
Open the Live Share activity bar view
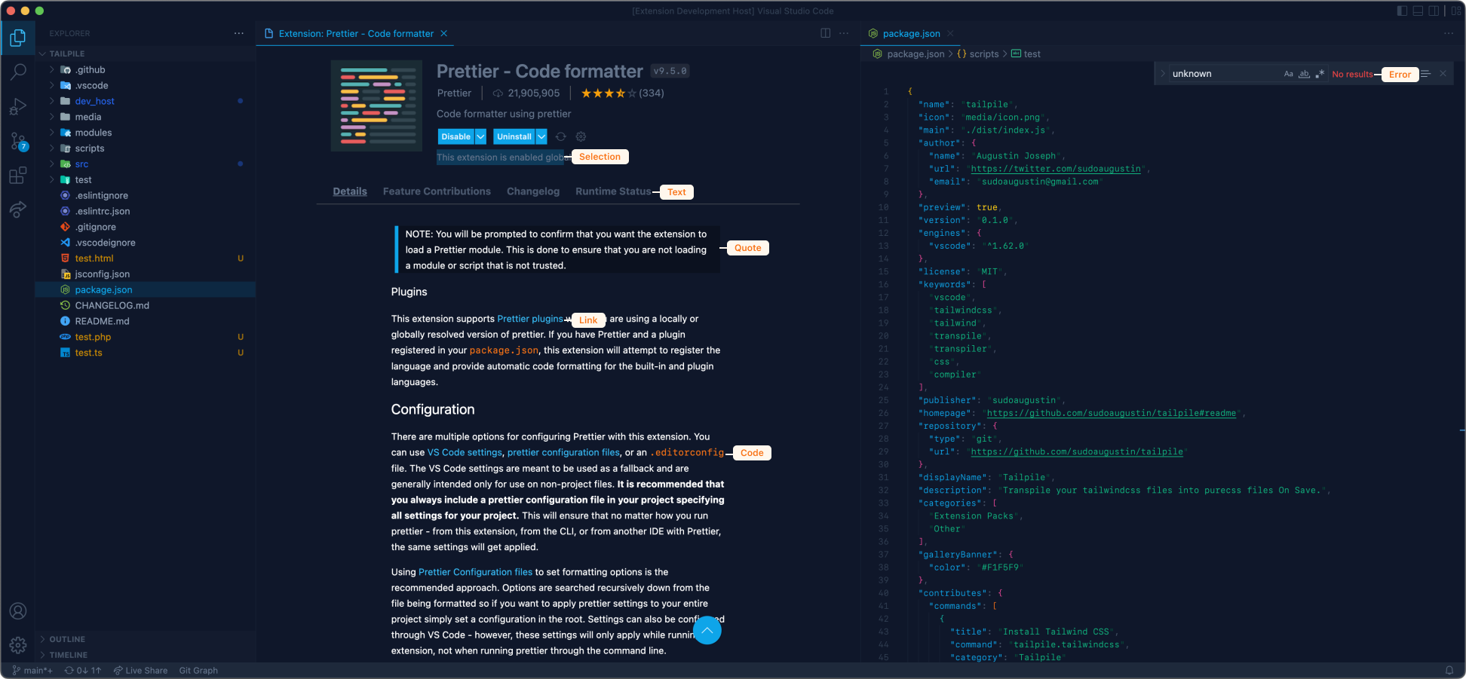18,210
